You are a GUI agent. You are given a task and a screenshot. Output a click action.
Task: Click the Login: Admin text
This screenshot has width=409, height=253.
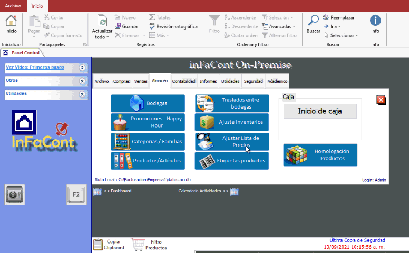click(x=374, y=180)
